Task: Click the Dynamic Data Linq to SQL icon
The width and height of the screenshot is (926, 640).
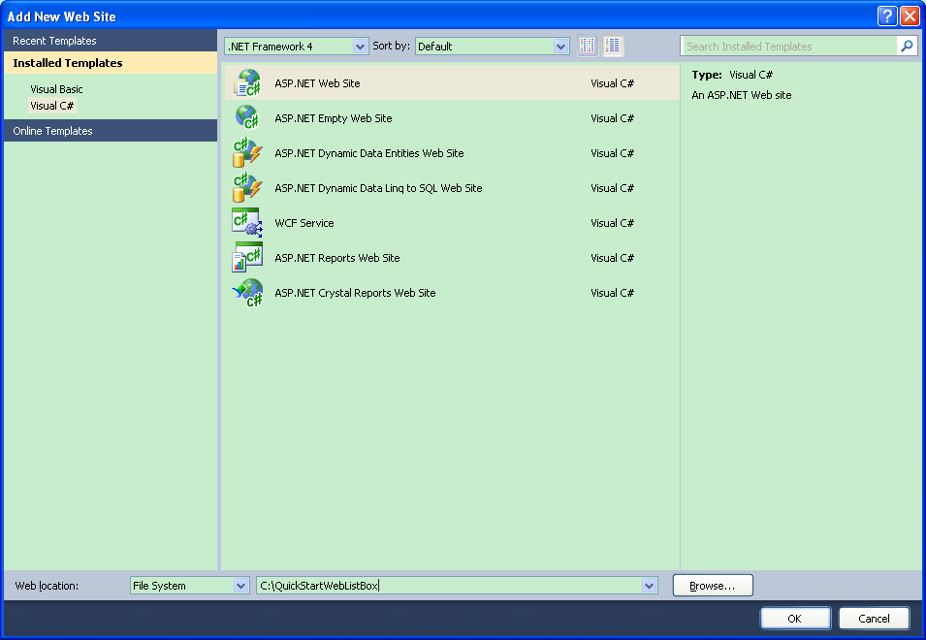Action: pos(249,187)
